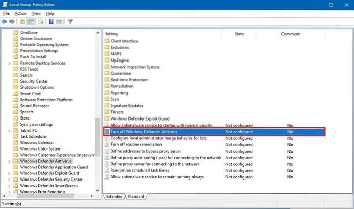Expand the Windows Defender Antivirus node
Screen dimensions: 354x209
pos(9,161)
